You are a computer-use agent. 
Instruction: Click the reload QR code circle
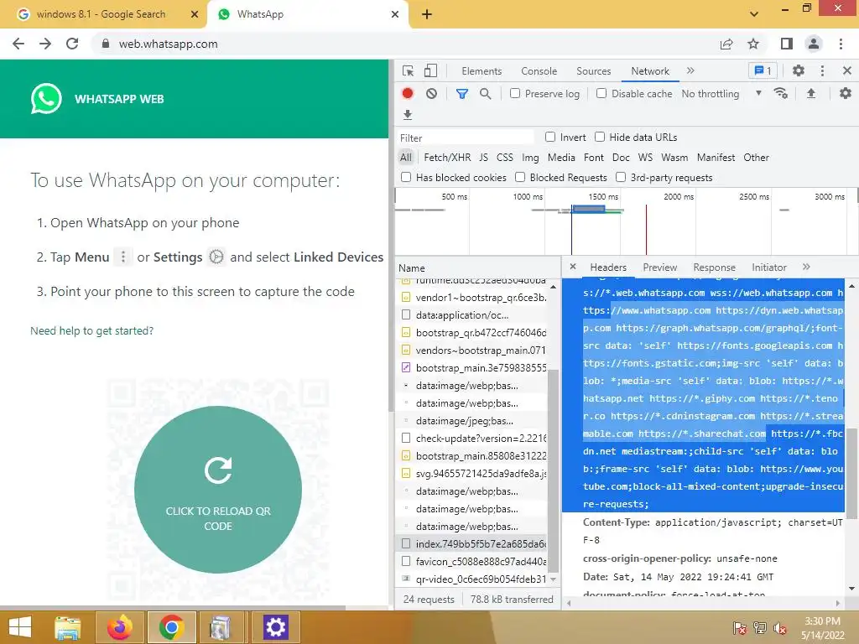[218, 490]
